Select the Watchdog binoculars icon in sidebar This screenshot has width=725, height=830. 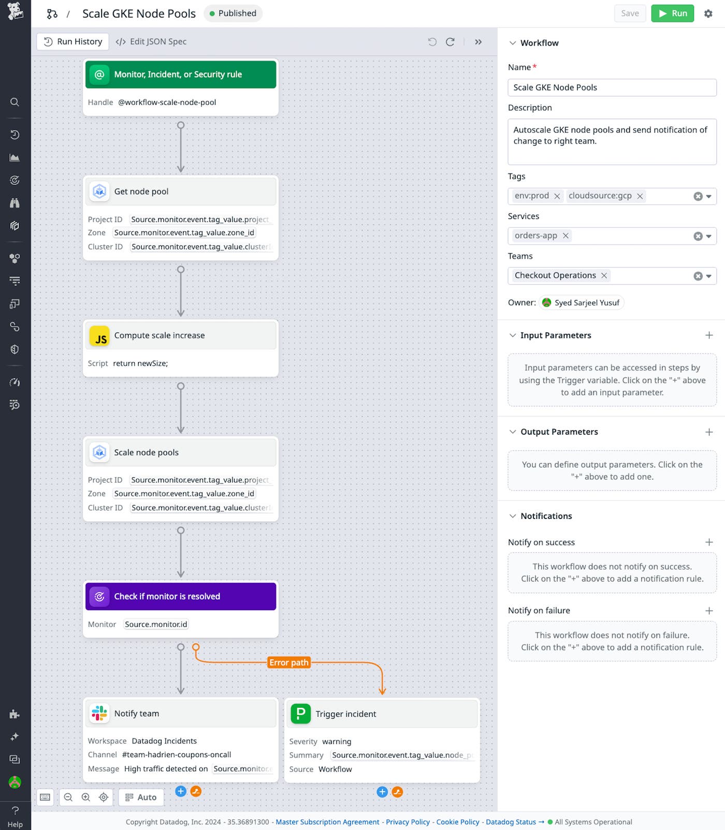tap(15, 202)
